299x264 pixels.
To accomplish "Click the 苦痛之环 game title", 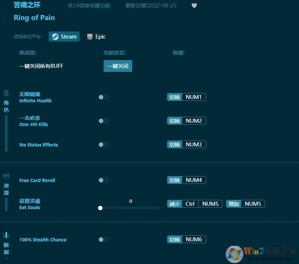I will 27,5.
